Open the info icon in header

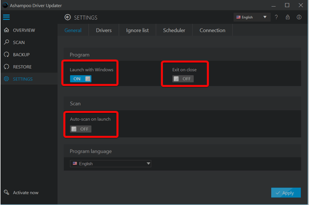(299, 17)
